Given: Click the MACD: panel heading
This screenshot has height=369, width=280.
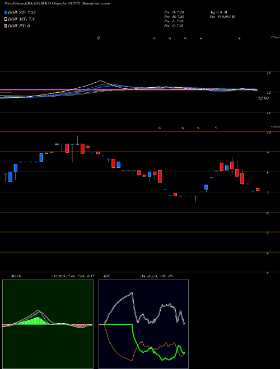Looking at the screenshot, I should tap(16, 276).
